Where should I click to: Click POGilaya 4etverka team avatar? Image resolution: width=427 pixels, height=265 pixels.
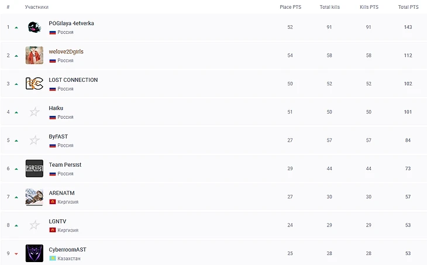34,27
